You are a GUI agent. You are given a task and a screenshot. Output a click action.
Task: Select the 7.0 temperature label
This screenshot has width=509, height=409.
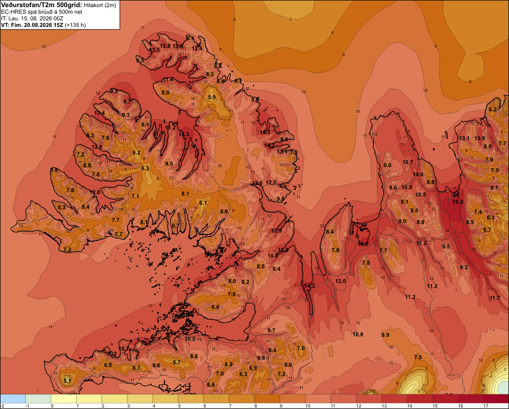(301, 348)
